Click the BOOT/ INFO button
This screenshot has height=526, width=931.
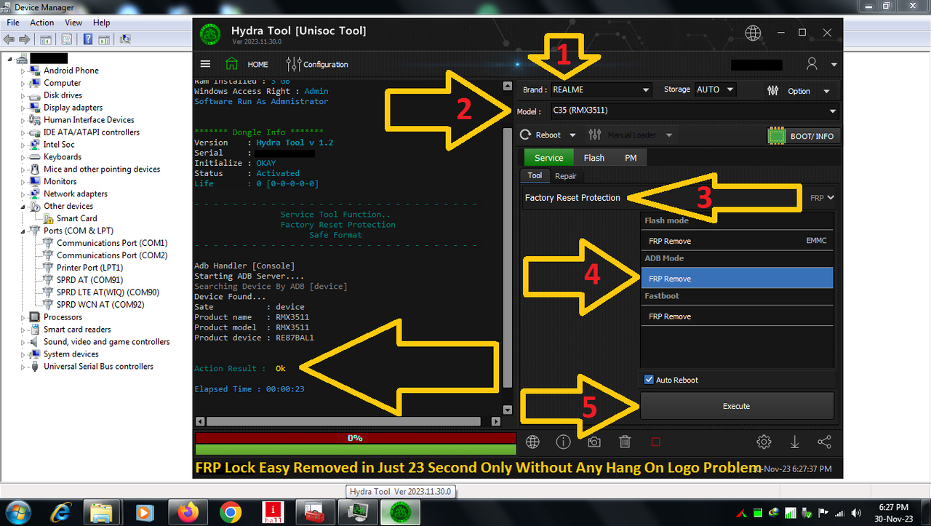point(804,136)
